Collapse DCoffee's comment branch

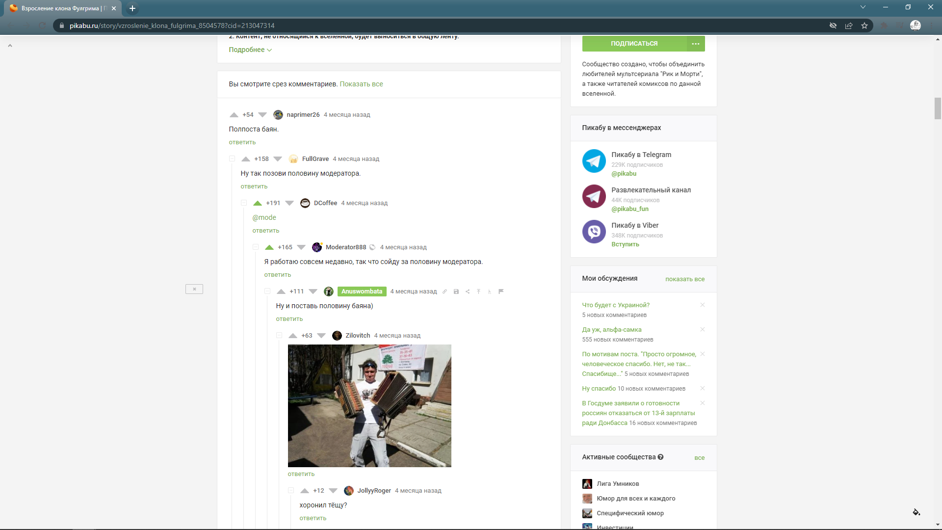point(244,203)
